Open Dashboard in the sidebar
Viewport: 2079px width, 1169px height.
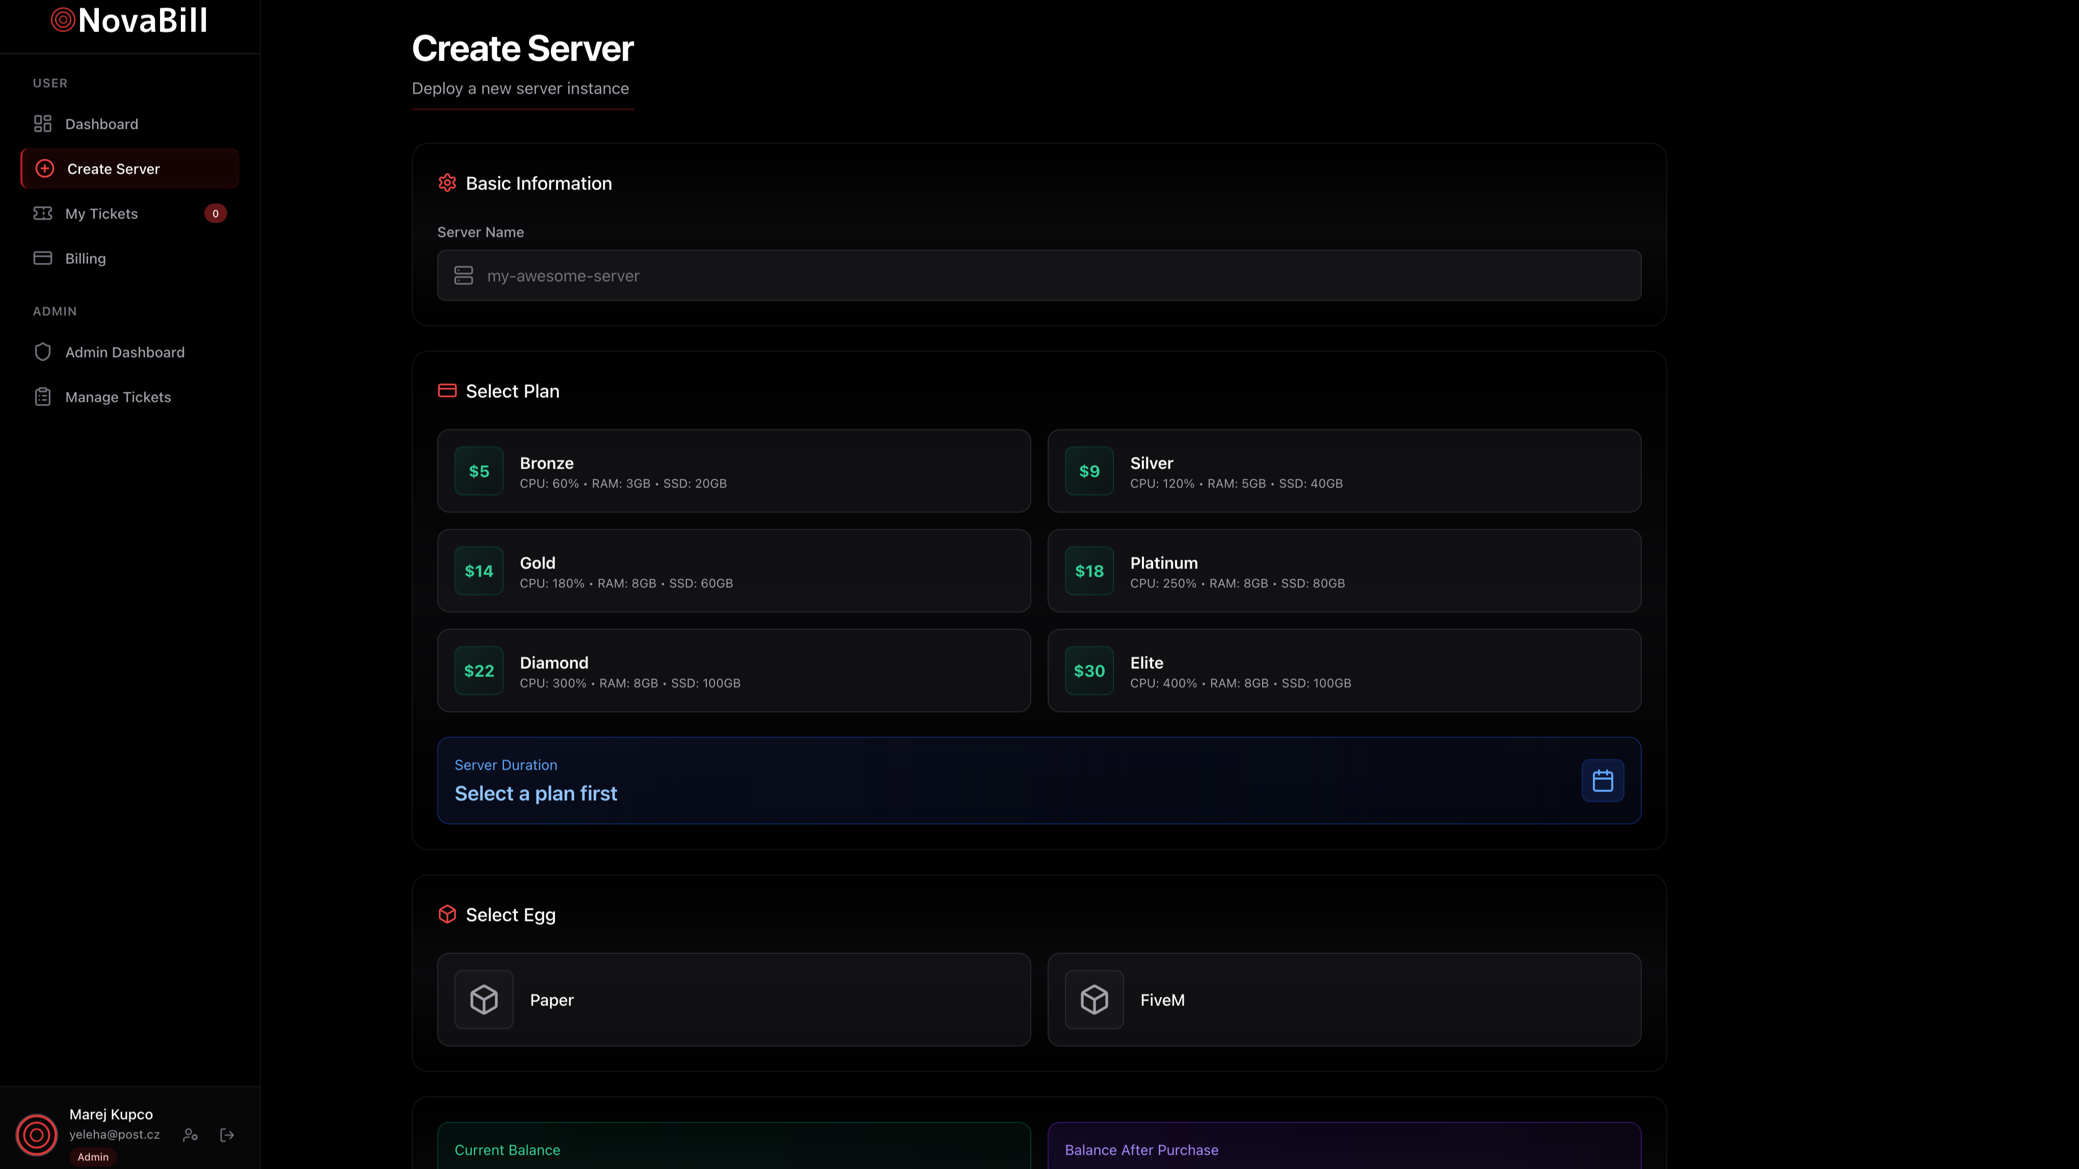point(102,124)
